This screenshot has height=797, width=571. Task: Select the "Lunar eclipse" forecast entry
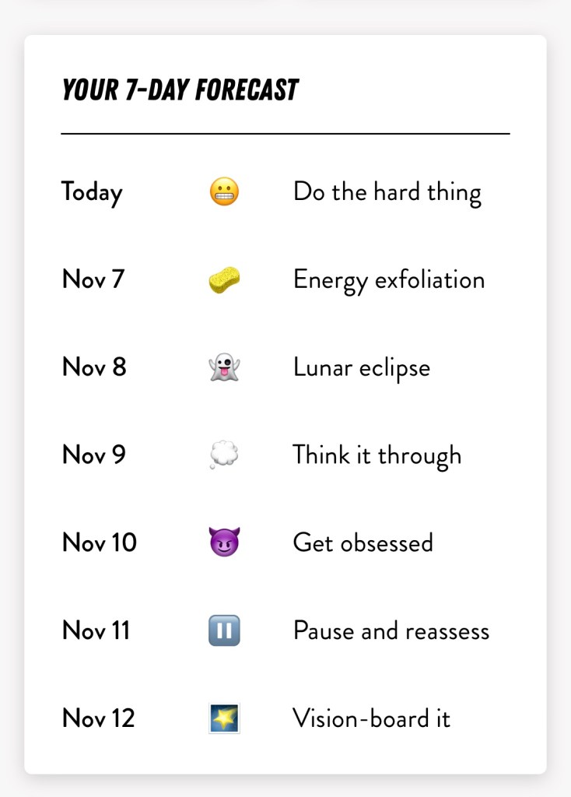tap(361, 367)
